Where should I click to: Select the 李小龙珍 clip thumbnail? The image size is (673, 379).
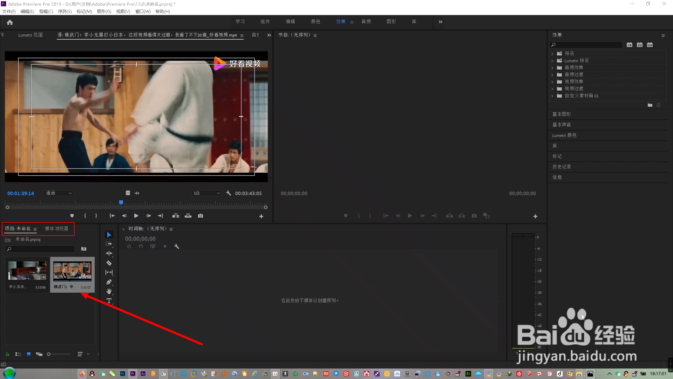27,271
